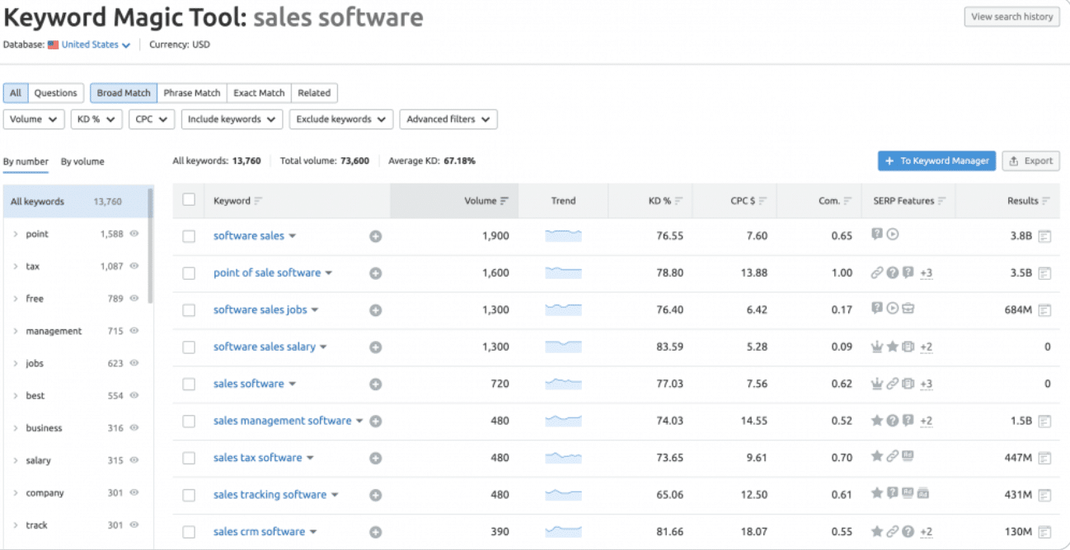The width and height of the screenshot is (1070, 550).
Task: Open the 'software sales jobs' keyword link
Action: (x=260, y=310)
